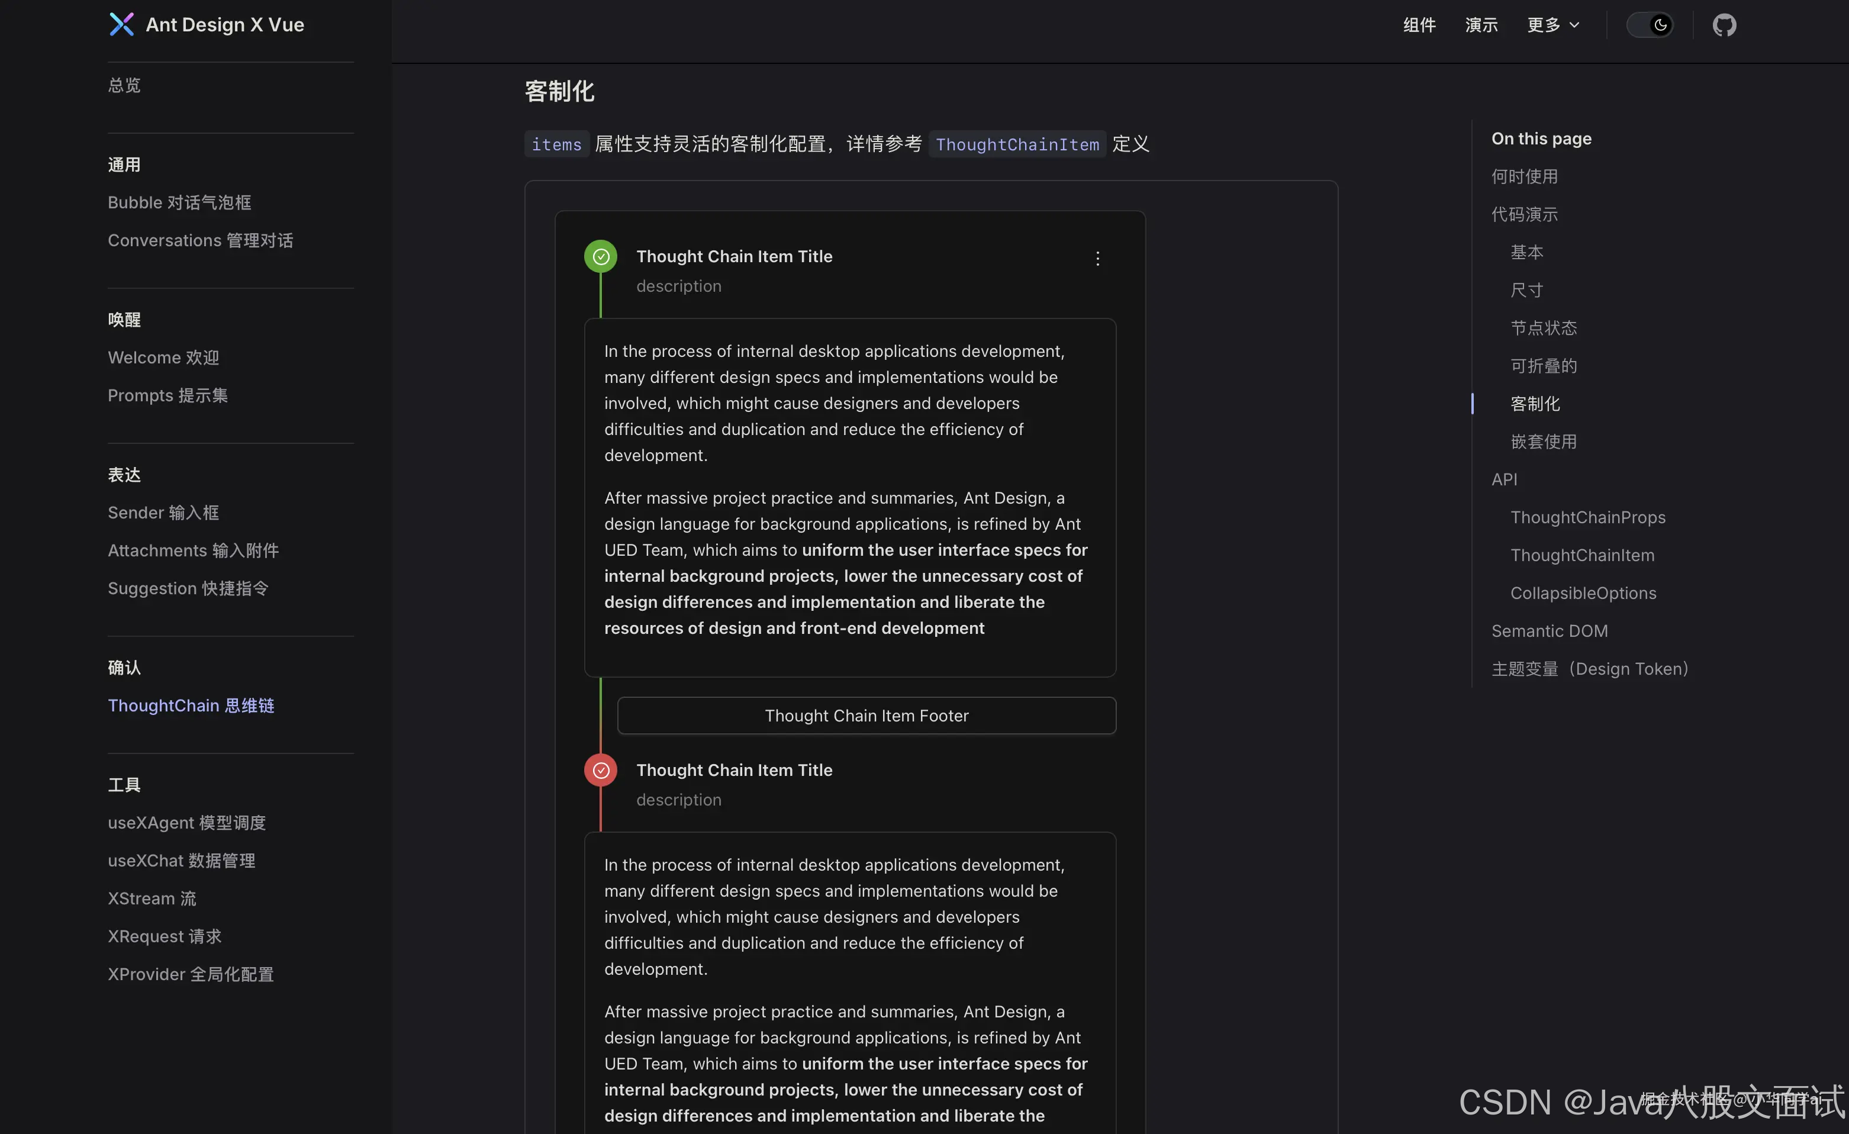Go to Bubble 对话气泡框 page

click(x=179, y=202)
